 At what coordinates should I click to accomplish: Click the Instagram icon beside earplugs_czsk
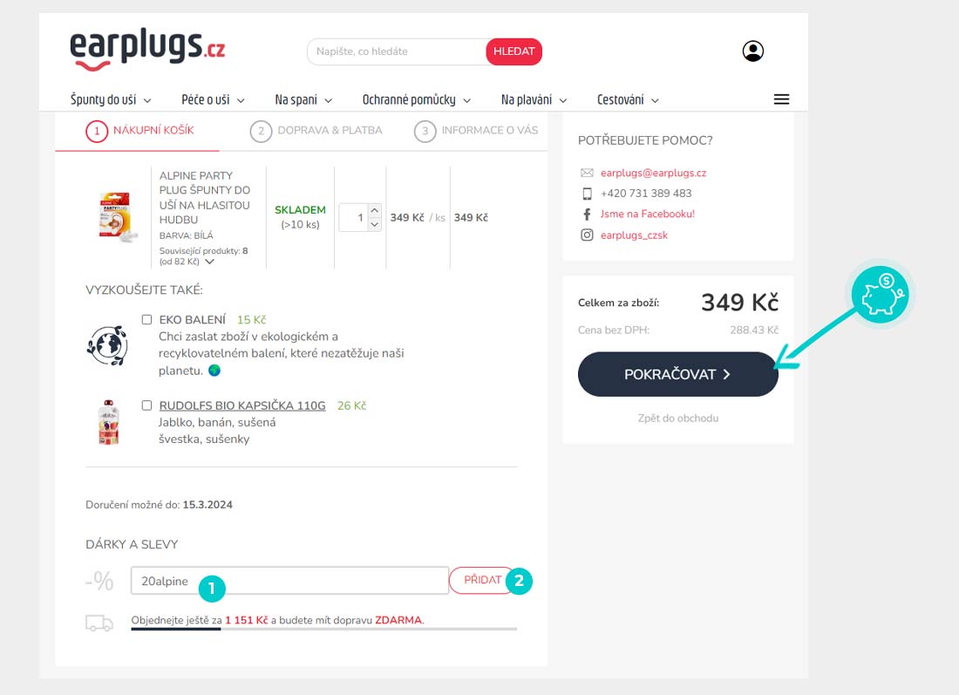(587, 235)
